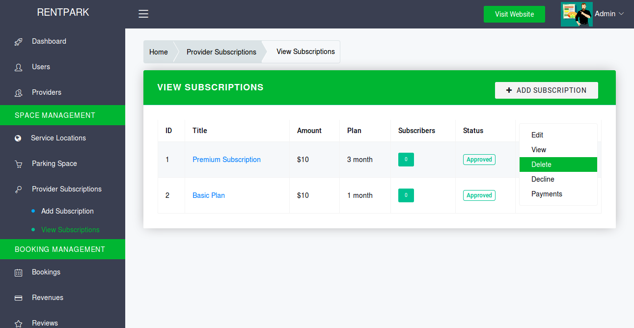
Task: Click the $10 amount for Premium Subscription
Action: [x=303, y=160]
